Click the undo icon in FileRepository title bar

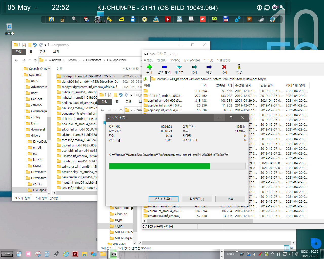[x=35, y=45]
